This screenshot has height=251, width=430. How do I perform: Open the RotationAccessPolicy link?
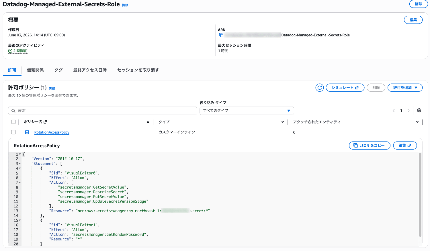pos(52,132)
